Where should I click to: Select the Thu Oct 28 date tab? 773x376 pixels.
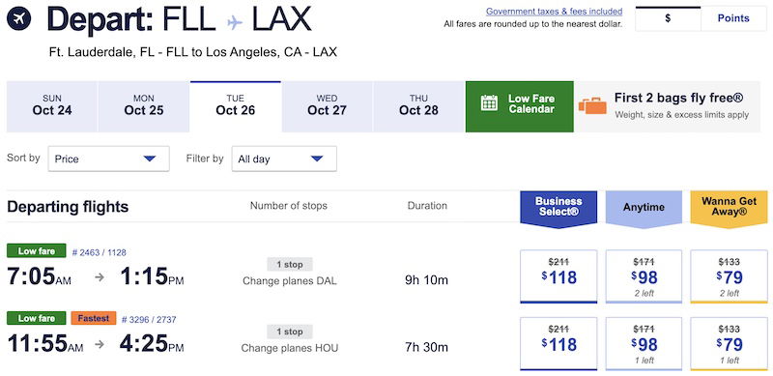coord(418,107)
